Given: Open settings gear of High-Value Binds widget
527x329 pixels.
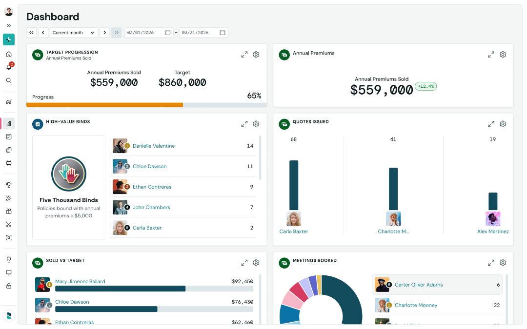Looking at the screenshot, I should point(256,124).
